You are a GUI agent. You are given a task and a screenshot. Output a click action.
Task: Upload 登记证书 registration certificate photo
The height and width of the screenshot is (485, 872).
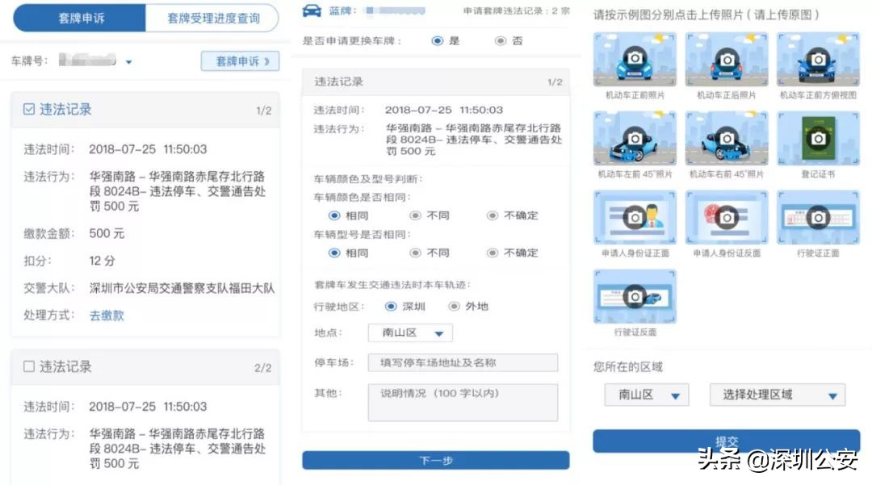click(x=818, y=141)
